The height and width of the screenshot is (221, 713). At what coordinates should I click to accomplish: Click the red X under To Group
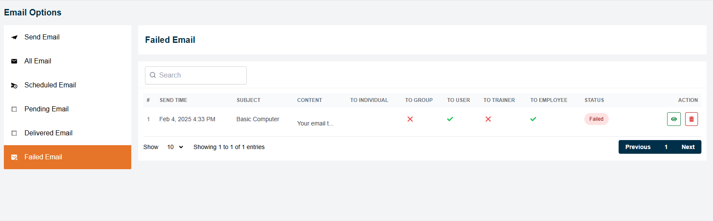point(410,119)
